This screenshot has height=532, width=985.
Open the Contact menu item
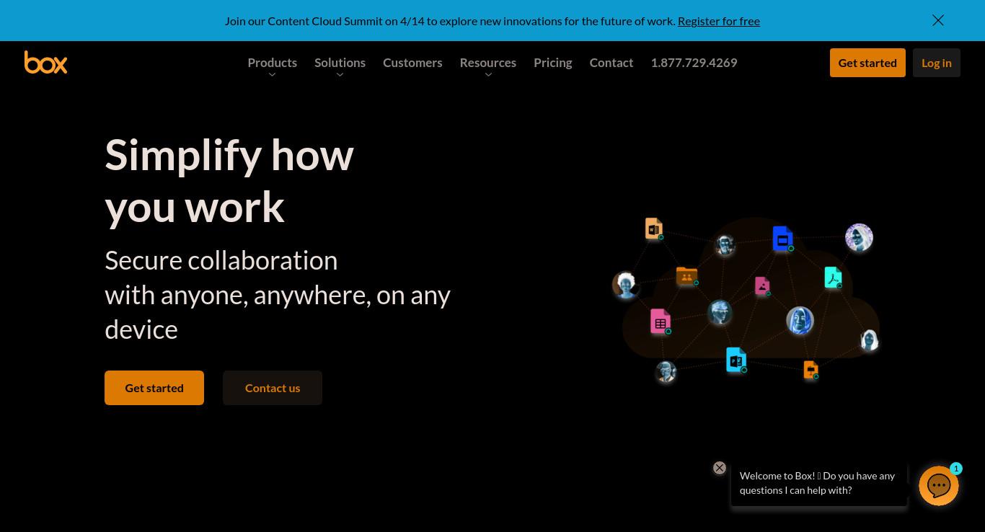611,63
